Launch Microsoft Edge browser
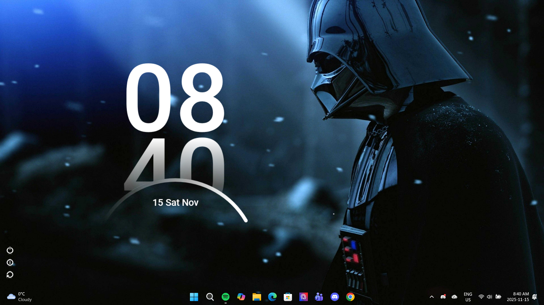The image size is (544, 305). point(272,297)
